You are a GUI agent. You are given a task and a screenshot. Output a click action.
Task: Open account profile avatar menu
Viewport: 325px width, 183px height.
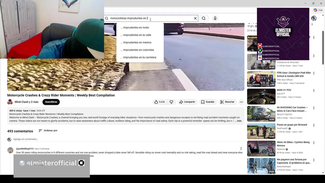(x=314, y=18)
